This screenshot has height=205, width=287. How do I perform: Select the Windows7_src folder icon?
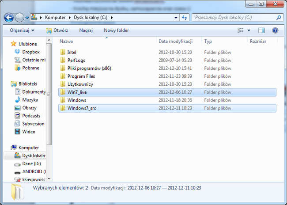63,108
